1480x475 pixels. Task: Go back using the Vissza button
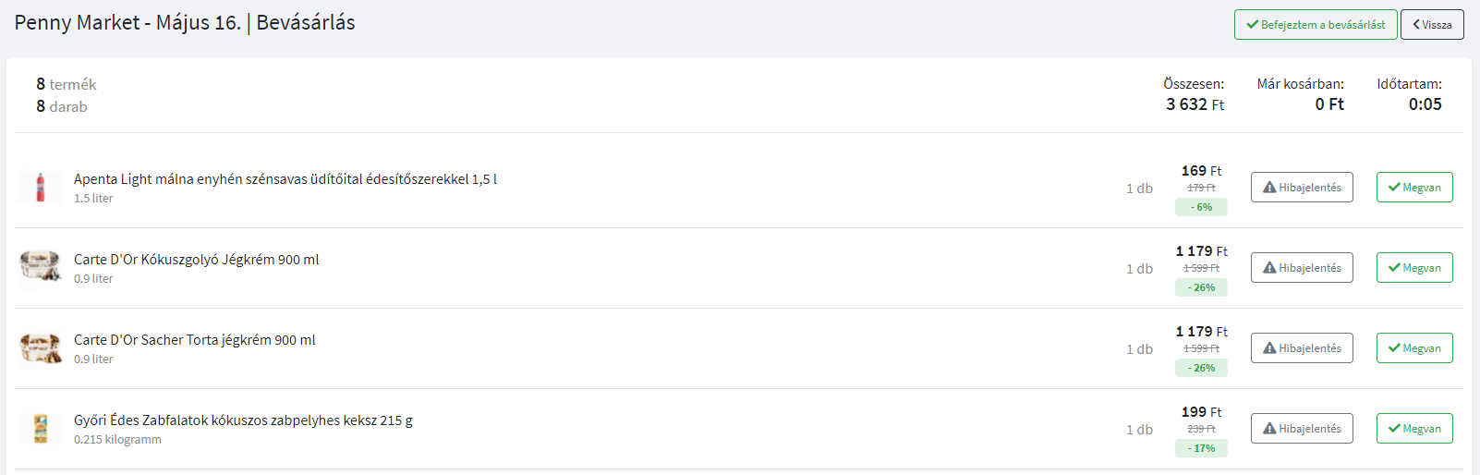pos(1432,25)
